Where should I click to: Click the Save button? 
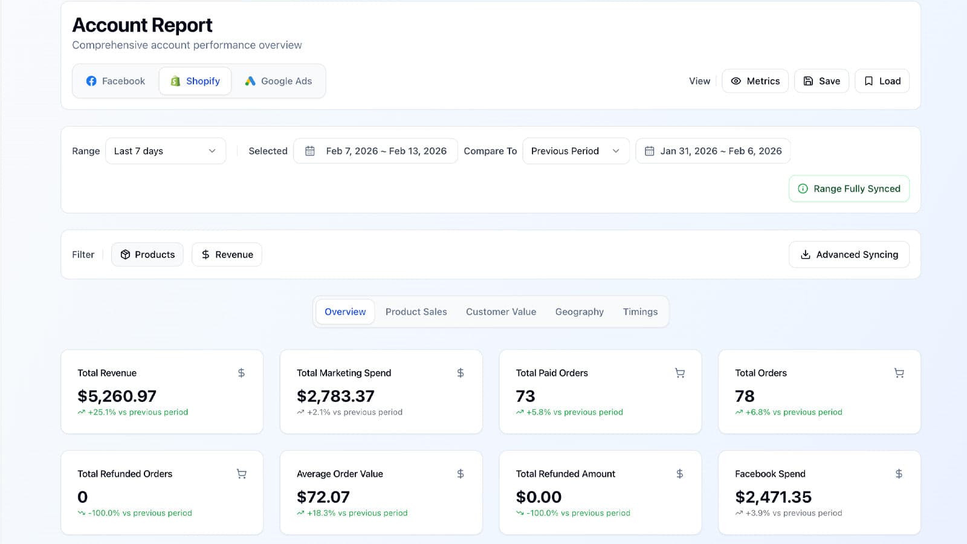tap(822, 81)
